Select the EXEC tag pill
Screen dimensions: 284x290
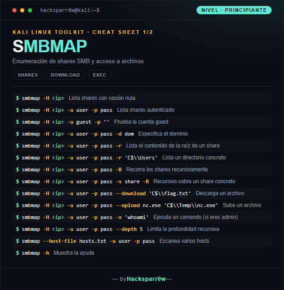tap(99, 75)
